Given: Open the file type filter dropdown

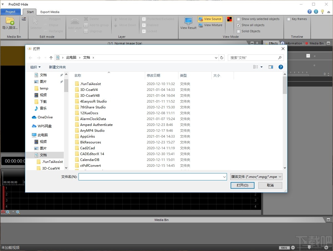Looking at the screenshot, I should (256, 177).
